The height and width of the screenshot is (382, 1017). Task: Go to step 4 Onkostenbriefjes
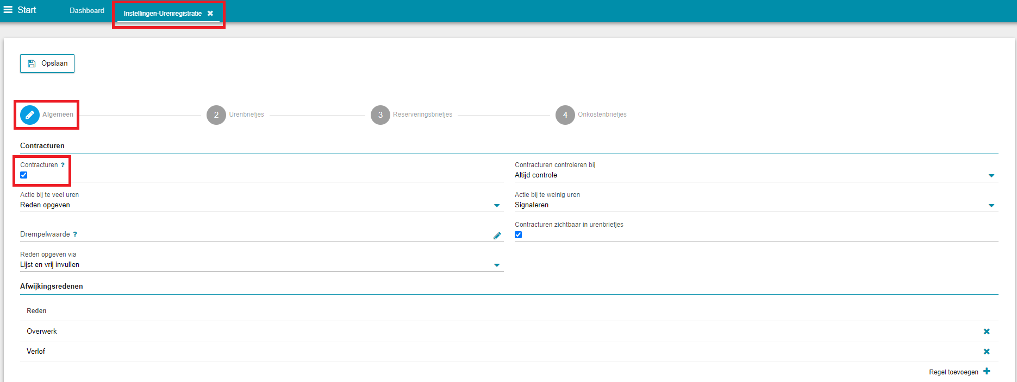[x=565, y=115]
